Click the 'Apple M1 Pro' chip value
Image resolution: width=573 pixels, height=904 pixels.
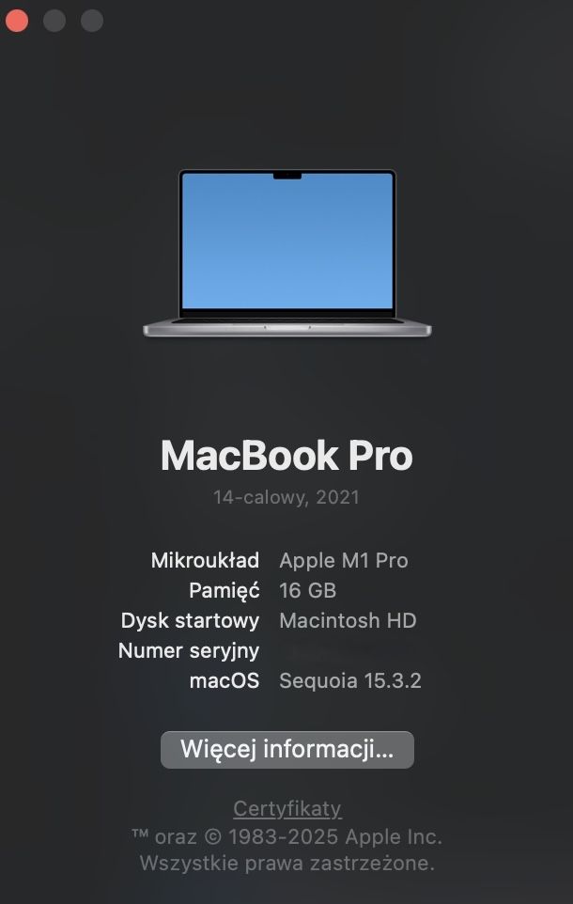click(x=344, y=560)
